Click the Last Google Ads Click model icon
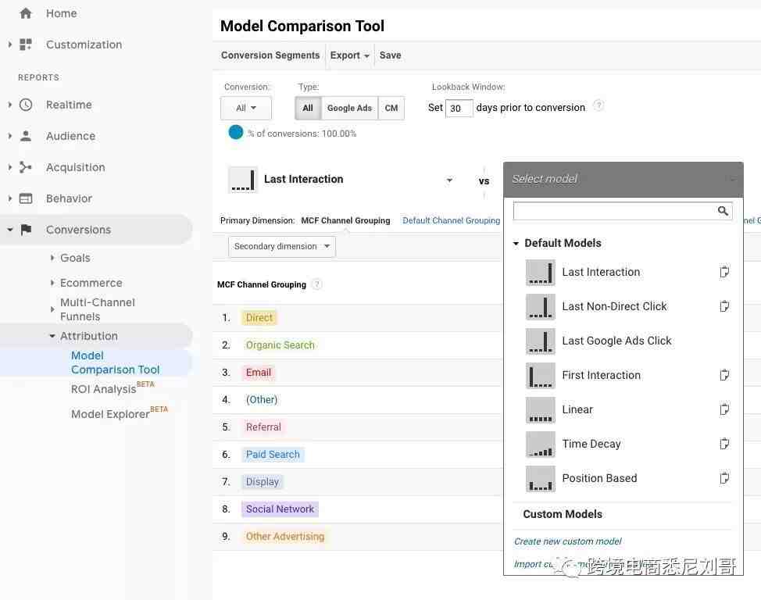The height and width of the screenshot is (600, 761). (x=540, y=341)
